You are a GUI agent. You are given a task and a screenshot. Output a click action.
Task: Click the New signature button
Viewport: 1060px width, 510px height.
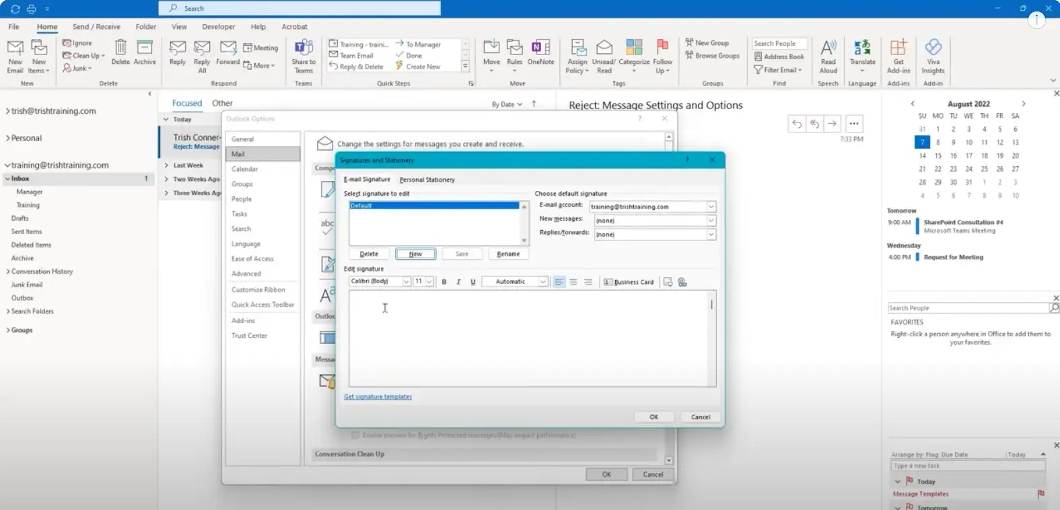coord(415,254)
